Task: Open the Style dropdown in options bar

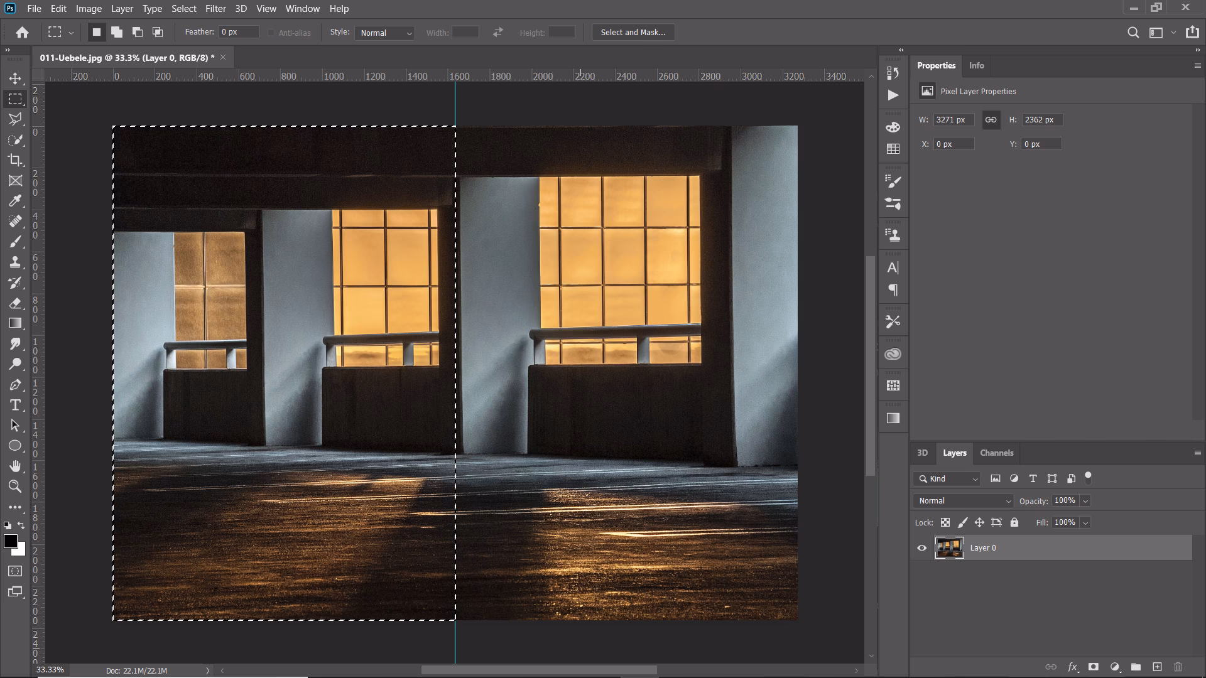Action: [384, 33]
